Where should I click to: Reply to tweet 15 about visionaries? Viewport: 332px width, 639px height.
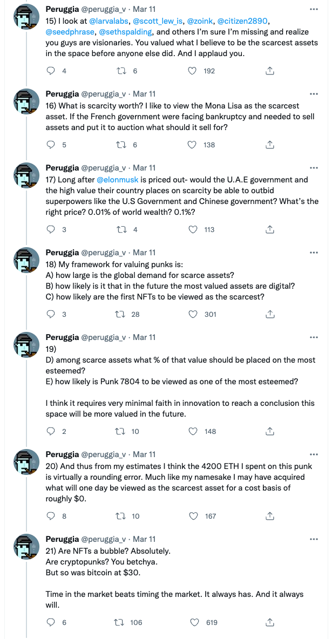pyautogui.click(x=51, y=71)
